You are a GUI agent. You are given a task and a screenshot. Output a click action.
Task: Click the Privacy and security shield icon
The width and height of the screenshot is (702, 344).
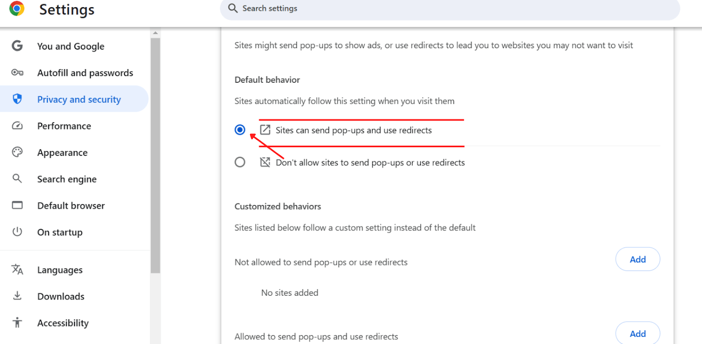point(17,99)
